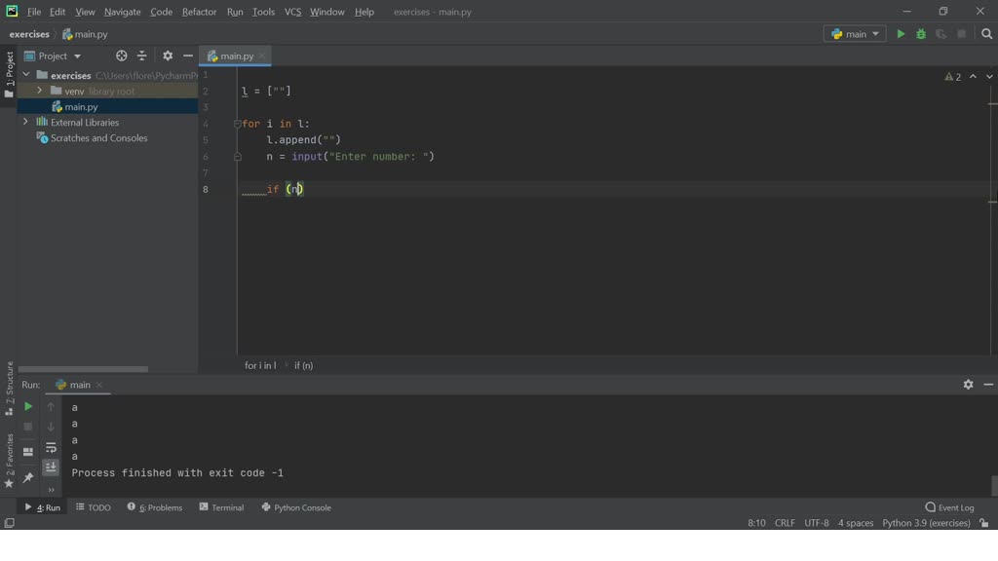The image size is (998, 561).
Task: Click line 2 code in editor
Action: coord(266,91)
